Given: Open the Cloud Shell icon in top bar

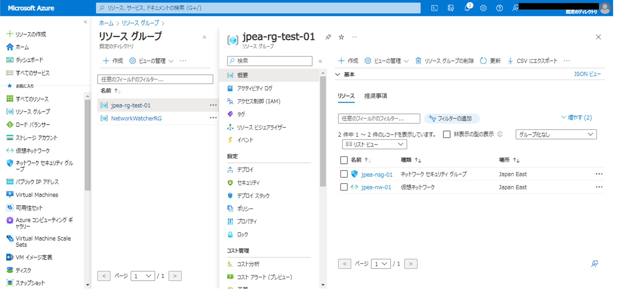Looking at the screenshot, I should point(434,8).
